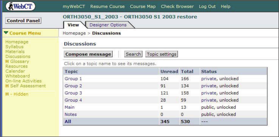This screenshot has width=279, height=137.
Task: Switch to Designer Options tab
Action: 108,25
